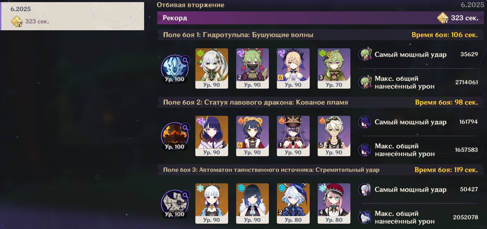Select white-haired Dendro character portrait, level 90
Viewport: 487px width, 229px height.
point(212,68)
